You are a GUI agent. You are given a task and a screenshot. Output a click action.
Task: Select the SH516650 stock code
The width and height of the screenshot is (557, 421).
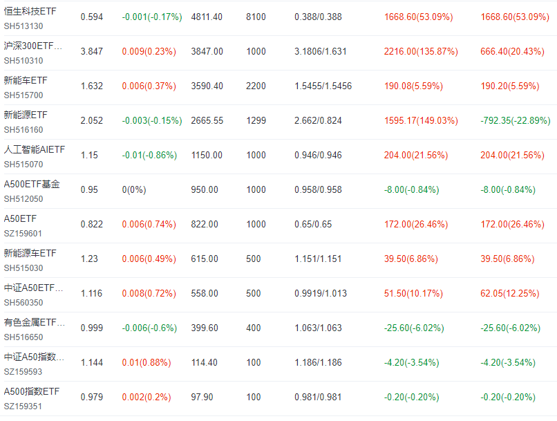click(x=23, y=337)
